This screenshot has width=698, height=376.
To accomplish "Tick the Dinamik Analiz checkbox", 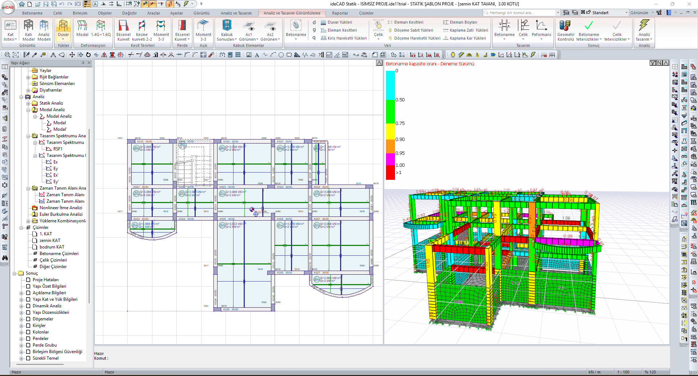I will 28,306.
